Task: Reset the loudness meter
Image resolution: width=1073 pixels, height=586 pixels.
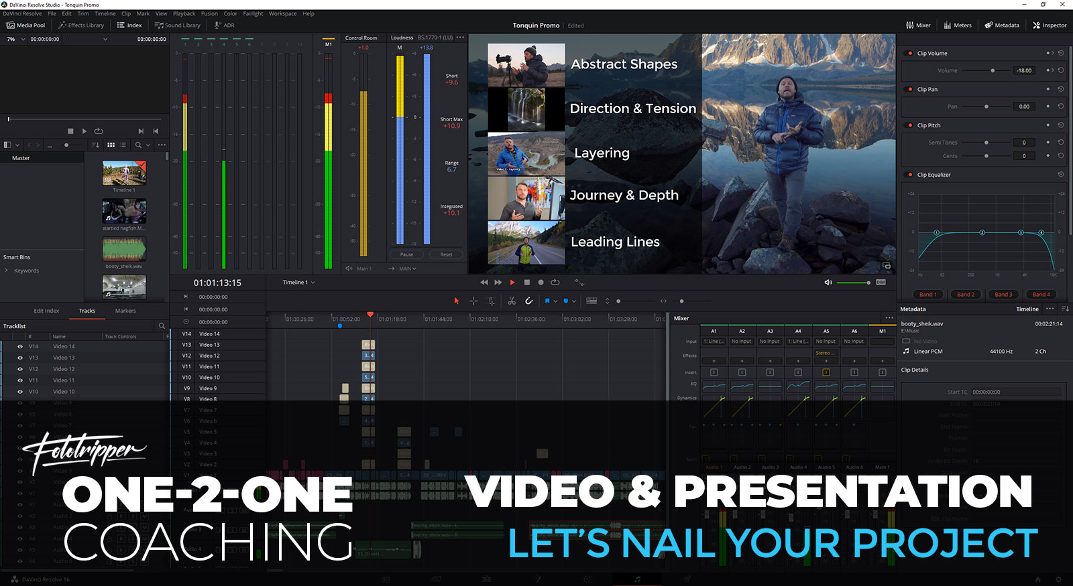Action: [446, 254]
